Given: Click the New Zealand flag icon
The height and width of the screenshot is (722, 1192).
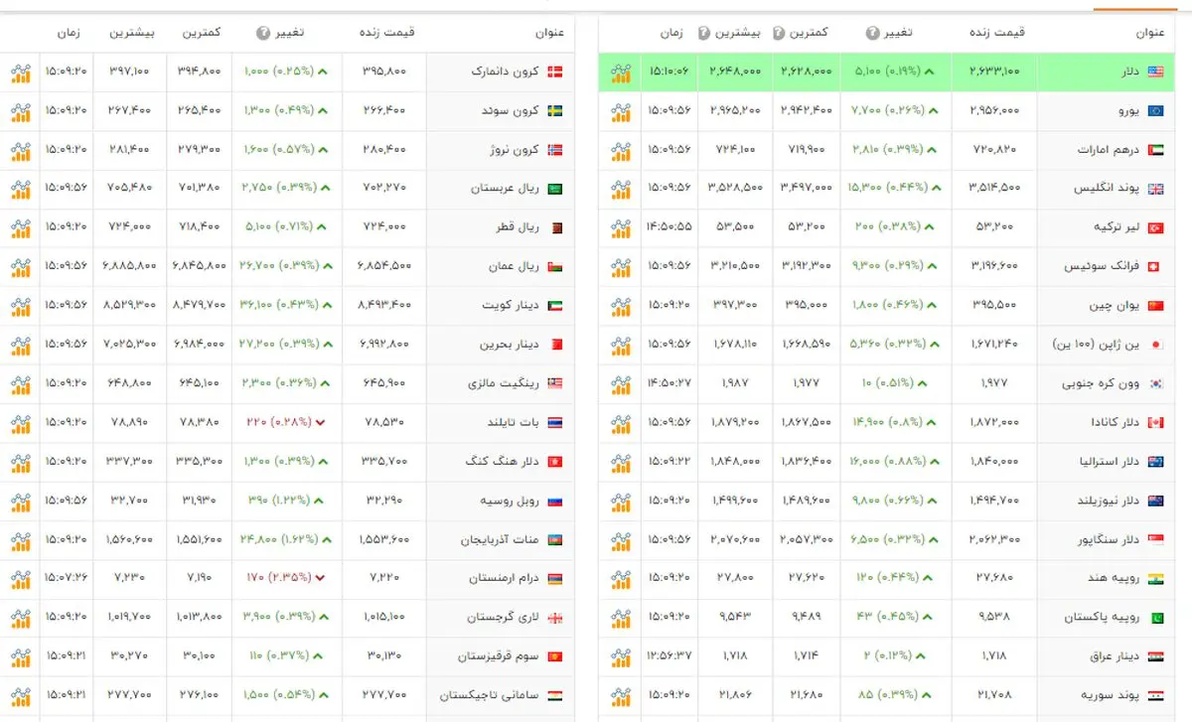Looking at the screenshot, I should coord(1156,500).
